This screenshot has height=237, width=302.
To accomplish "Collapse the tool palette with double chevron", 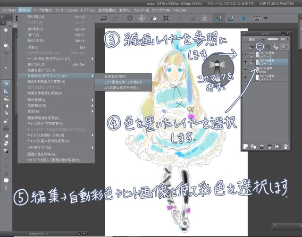I will (x=2, y=17).
